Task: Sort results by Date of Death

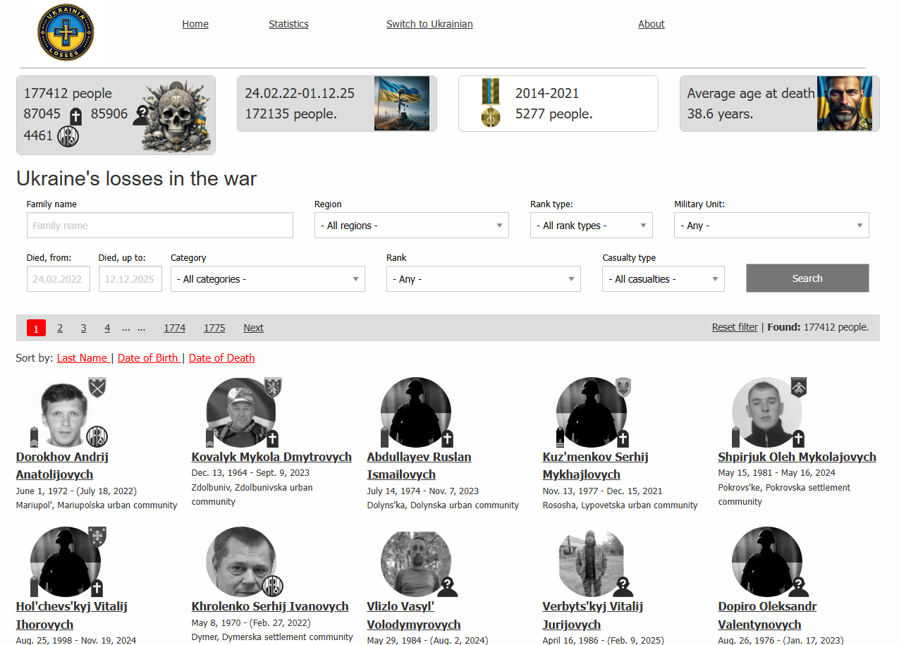Action: 222,358
